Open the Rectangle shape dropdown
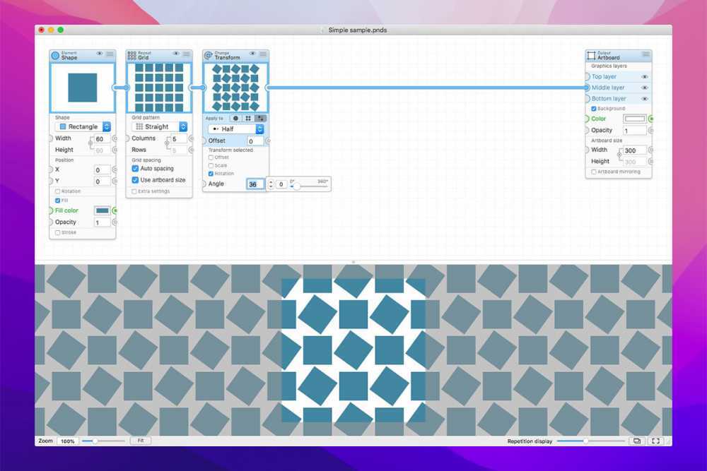The height and width of the screenshot is (471, 707). point(82,126)
